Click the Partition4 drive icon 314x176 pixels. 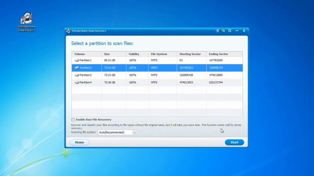[x=77, y=83]
